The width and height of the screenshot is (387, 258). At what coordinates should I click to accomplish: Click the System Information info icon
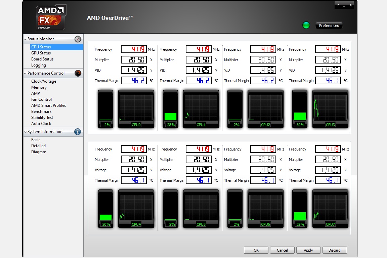[x=78, y=132]
